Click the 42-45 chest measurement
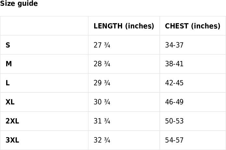The width and height of the screenshot is (226, 150). click(x=174, y=83)
